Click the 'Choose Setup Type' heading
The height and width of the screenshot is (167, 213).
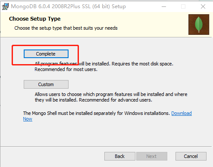[35, 19]
